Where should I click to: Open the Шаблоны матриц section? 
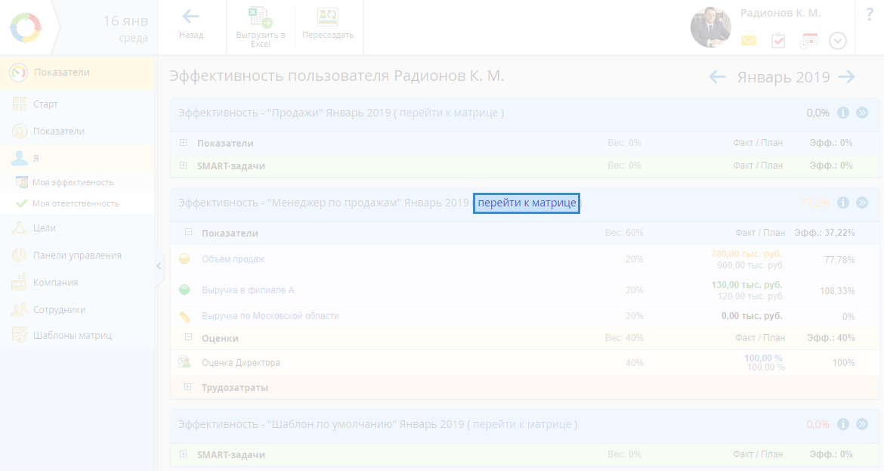(x=73, y=335)
